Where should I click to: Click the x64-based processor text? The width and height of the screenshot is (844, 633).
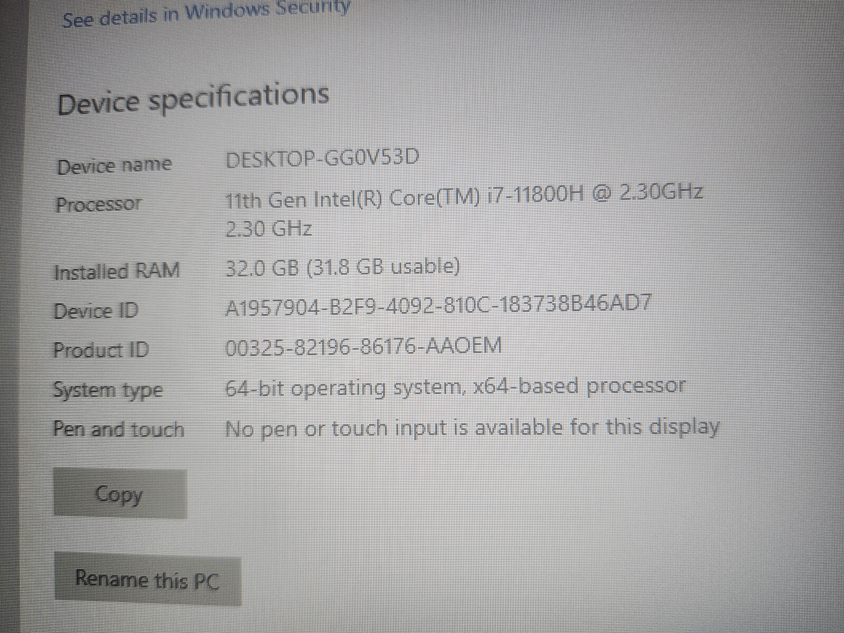click(580, 387)
